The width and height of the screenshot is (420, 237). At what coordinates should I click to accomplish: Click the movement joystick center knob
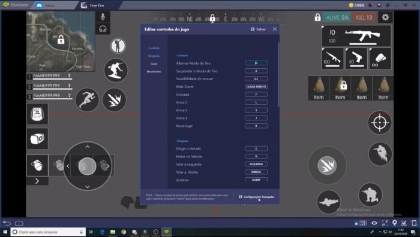(x=87, y=166)
